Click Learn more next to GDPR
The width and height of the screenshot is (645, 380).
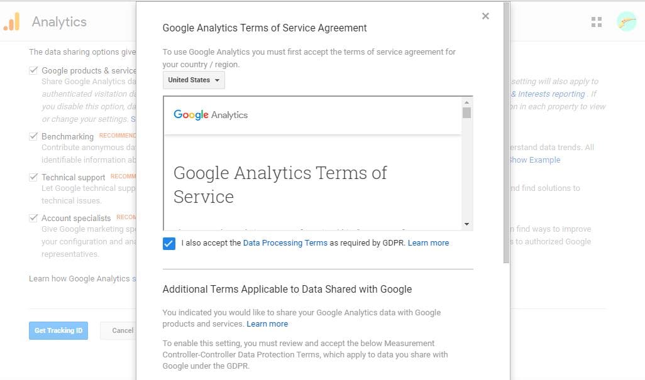click(428, 243)
